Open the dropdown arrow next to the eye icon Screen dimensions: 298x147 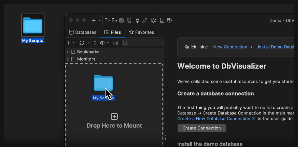click(108, 43)
